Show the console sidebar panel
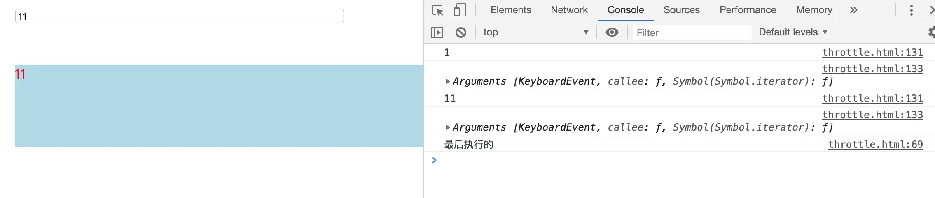 tap(437, 32)
